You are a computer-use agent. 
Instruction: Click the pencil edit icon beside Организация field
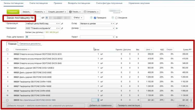point(62,24)
